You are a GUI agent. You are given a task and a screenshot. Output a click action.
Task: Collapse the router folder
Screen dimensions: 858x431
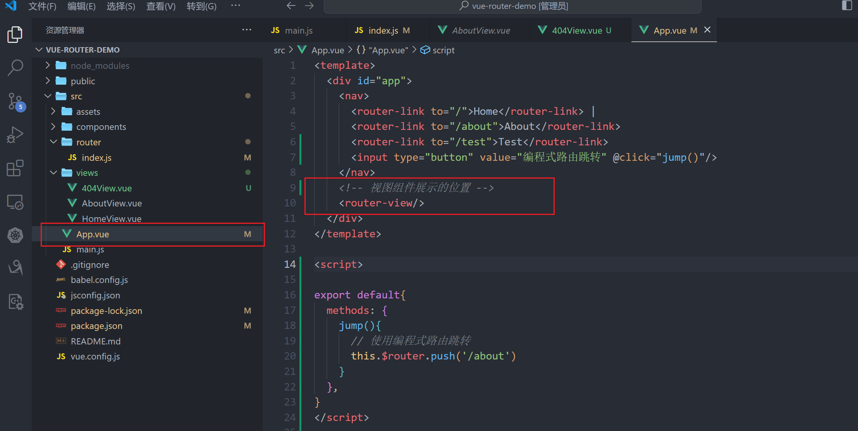(88, 142)
